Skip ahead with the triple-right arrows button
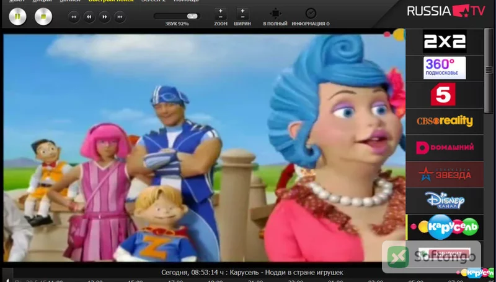 [x=120, y=17]
